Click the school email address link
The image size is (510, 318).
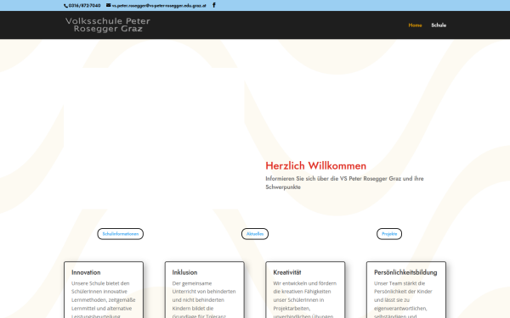tap(159, 6)
